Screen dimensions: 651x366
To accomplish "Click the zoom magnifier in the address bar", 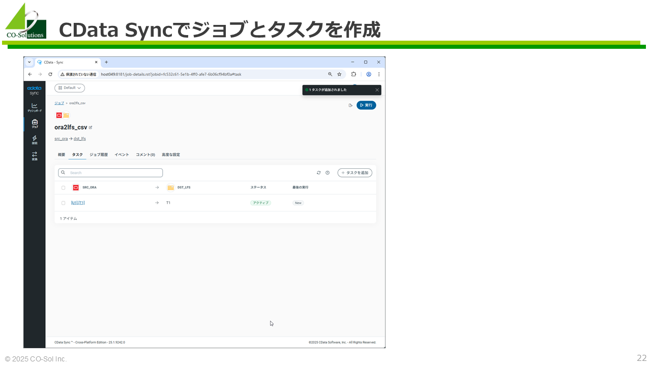I will coord(330,74).
